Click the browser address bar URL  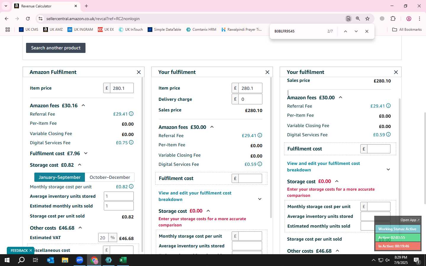93,19
